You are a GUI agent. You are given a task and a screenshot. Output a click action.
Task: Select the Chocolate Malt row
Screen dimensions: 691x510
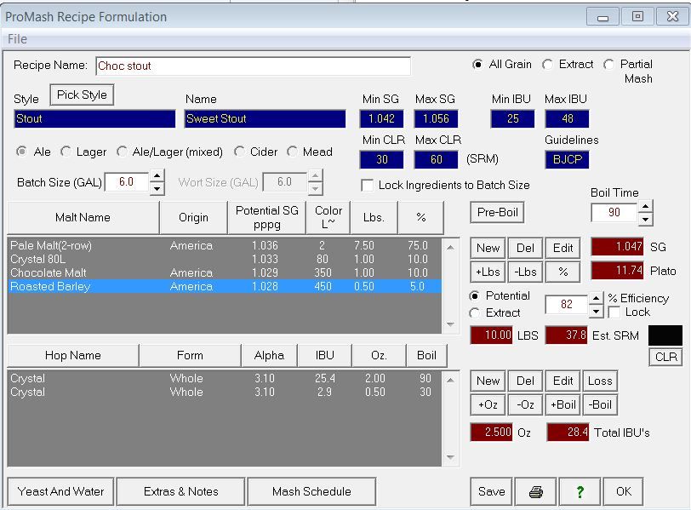(225, 272)
